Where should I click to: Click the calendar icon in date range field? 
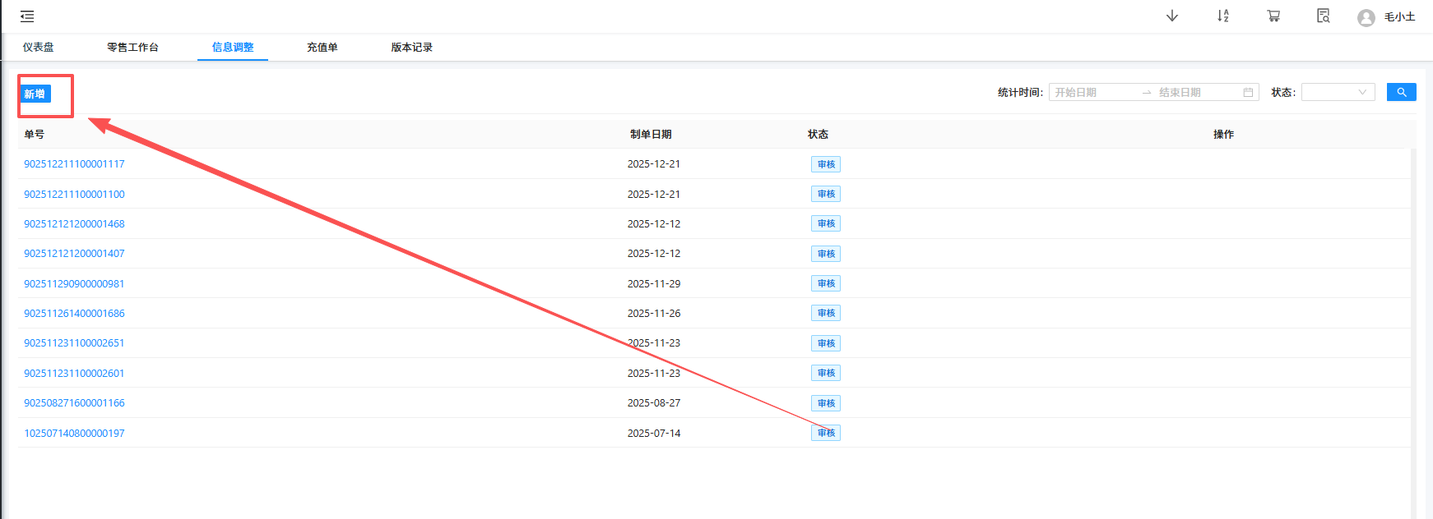tap(1248, 93)
